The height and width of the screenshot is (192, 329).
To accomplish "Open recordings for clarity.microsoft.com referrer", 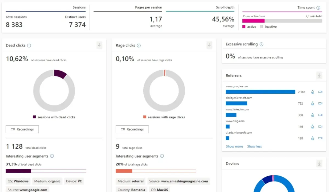I will tap(320, 104).
